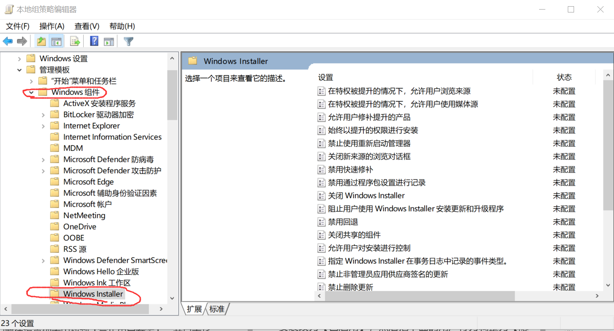614x331 pixels.
Task: Click the Forward arrow toolbar icon
Action: 22,41
